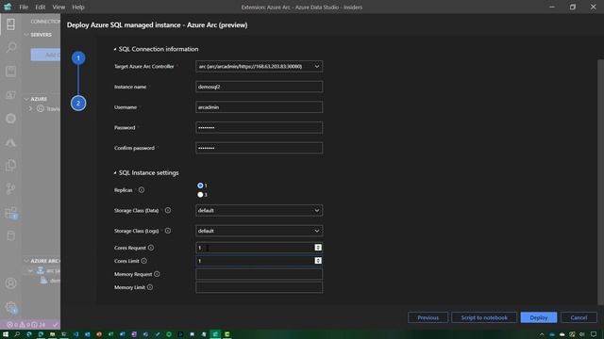604x339 pixels.
Task: Click the Azure Data Studio logo in title bar
Action: [8, 7]
